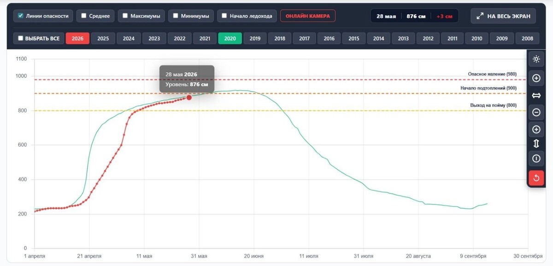The image size is (553, 266).
Task: Toggle the 2026 year button
Action: click(x=77, y=39)
